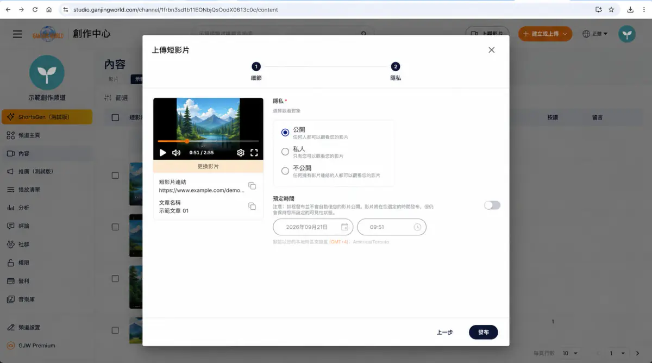Select 私人 privacy option
Screen dimensions: 652x363
pyautogui.click(x=285, y=152)
